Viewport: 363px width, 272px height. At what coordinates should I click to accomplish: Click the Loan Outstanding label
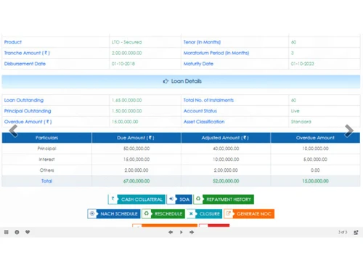point(24,100)
